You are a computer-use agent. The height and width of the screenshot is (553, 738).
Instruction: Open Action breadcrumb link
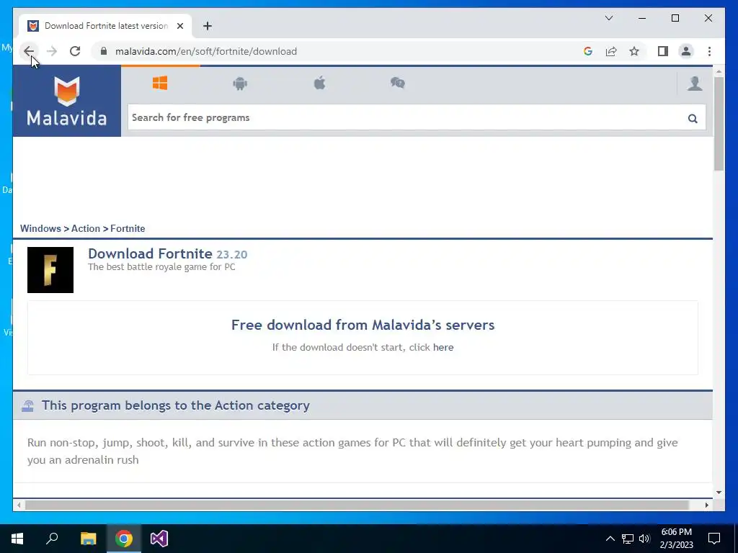(x=86, y=228)
